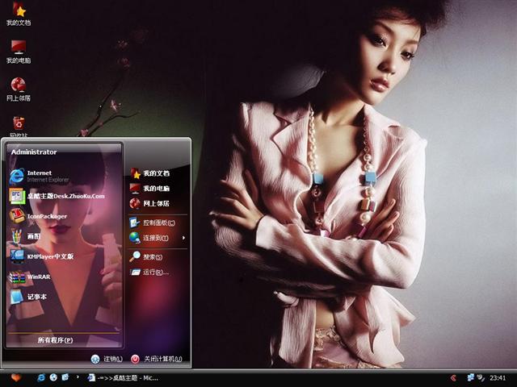Screen dimensions: 517x387
Task: Open 记事本 notepad
Action: [28, 297]
